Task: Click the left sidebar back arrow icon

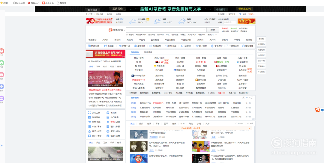Action: click(x=1, y=145)
